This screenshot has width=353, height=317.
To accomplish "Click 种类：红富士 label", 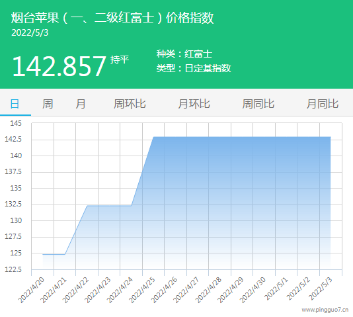I will pos(184,54).
